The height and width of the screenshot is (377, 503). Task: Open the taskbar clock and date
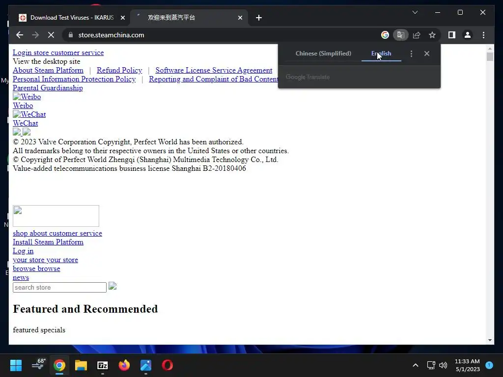pyautogui.click(x=468, y=365)
